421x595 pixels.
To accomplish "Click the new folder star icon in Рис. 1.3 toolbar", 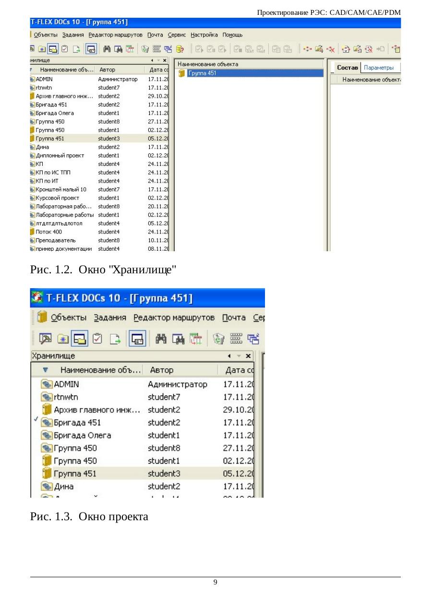I will [x=62, y=339].
